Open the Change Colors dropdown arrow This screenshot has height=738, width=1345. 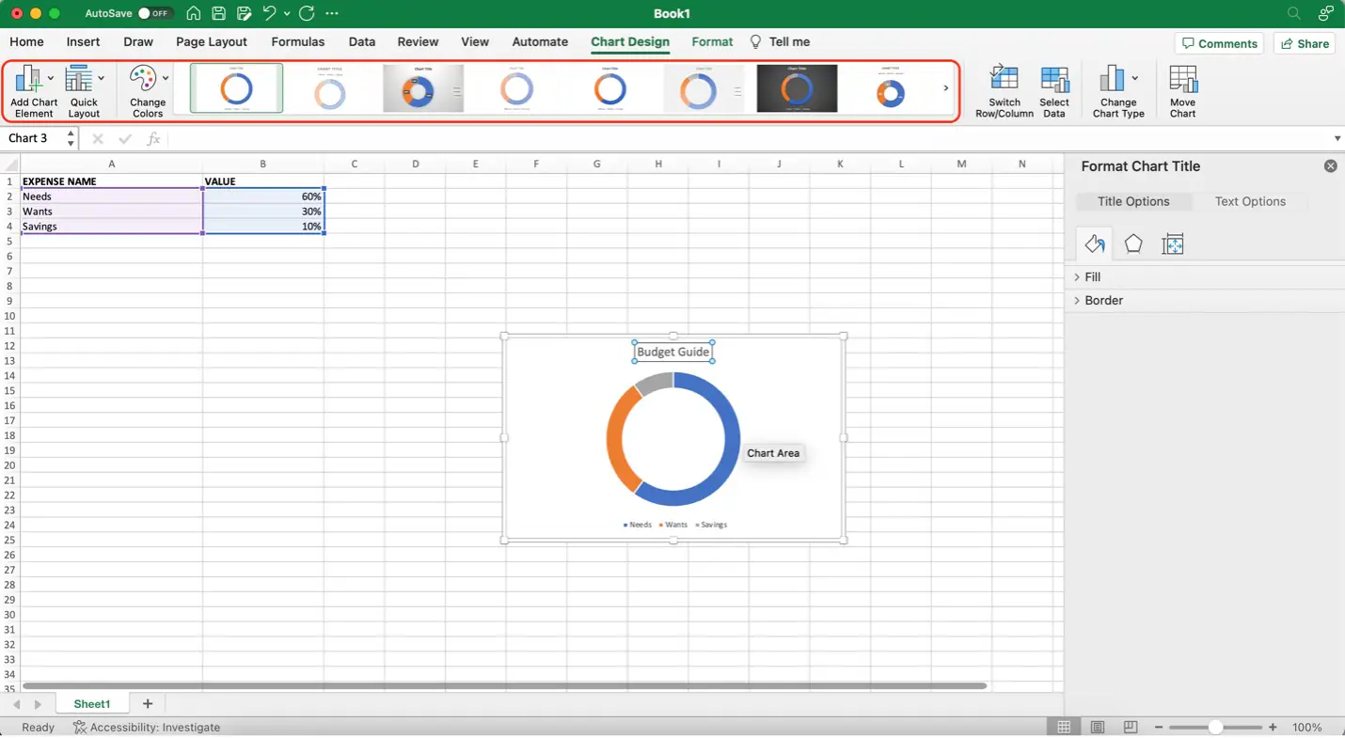coord(166,78)
